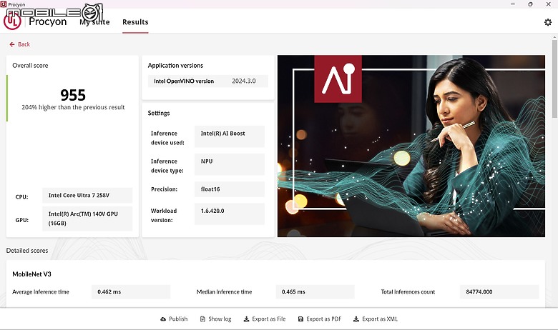Click the 'Workload version:' label
Screen dimensions: 558x330
(164, 215)
